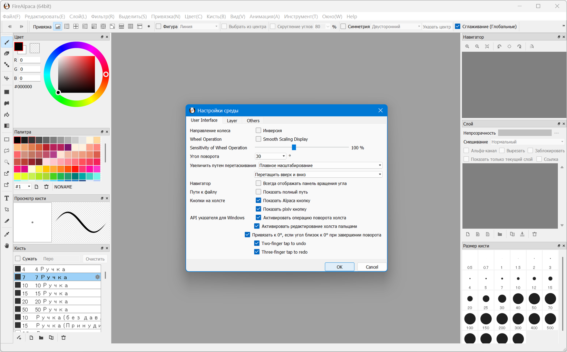Enable Smooth Scaling Display
567x352 pixels.
click(258, 139)
